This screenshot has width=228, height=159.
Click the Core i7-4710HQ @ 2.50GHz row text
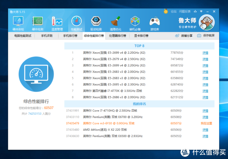(x=110, y=111)
